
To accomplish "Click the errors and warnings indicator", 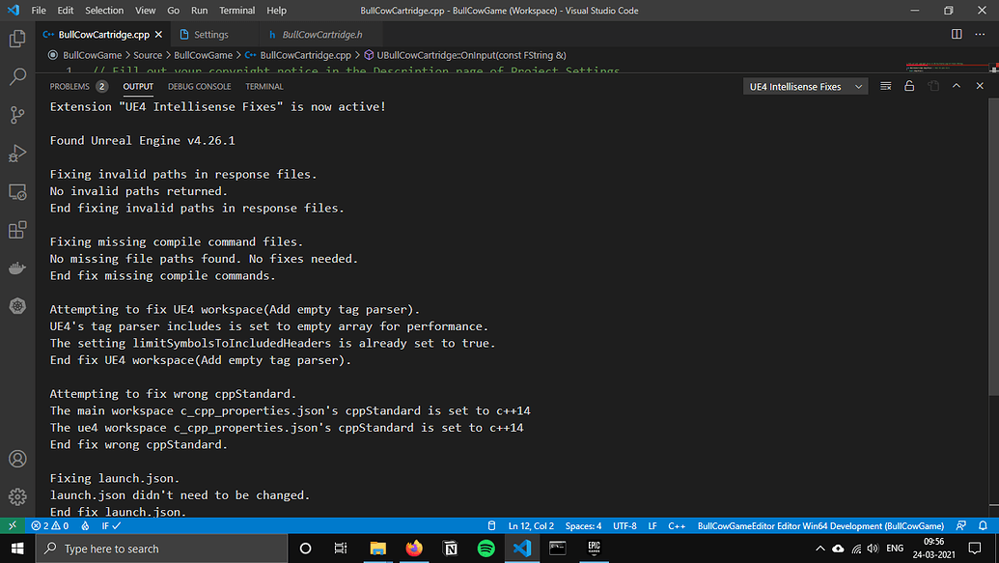I will click(47, 525).
